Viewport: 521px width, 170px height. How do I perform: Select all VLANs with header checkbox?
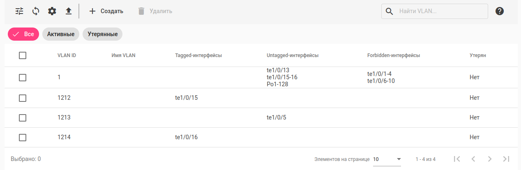coord(23,55)
